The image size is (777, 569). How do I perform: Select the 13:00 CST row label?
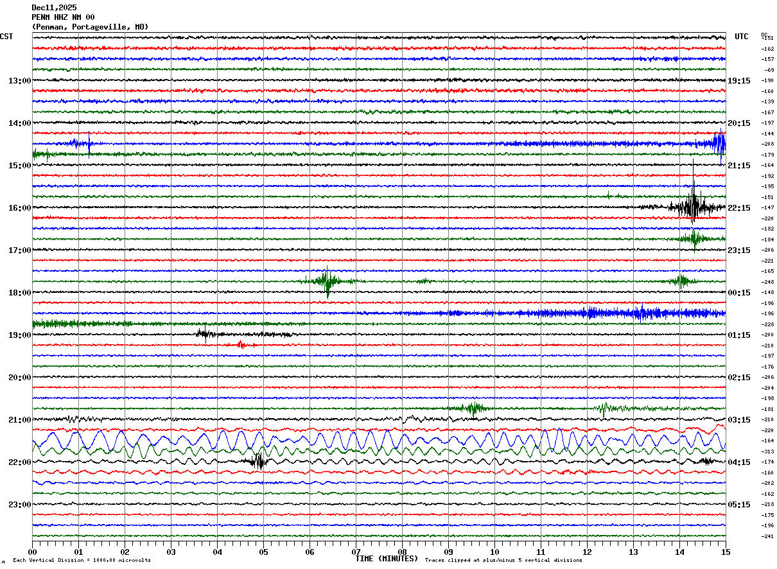click(x=19, y=81)
